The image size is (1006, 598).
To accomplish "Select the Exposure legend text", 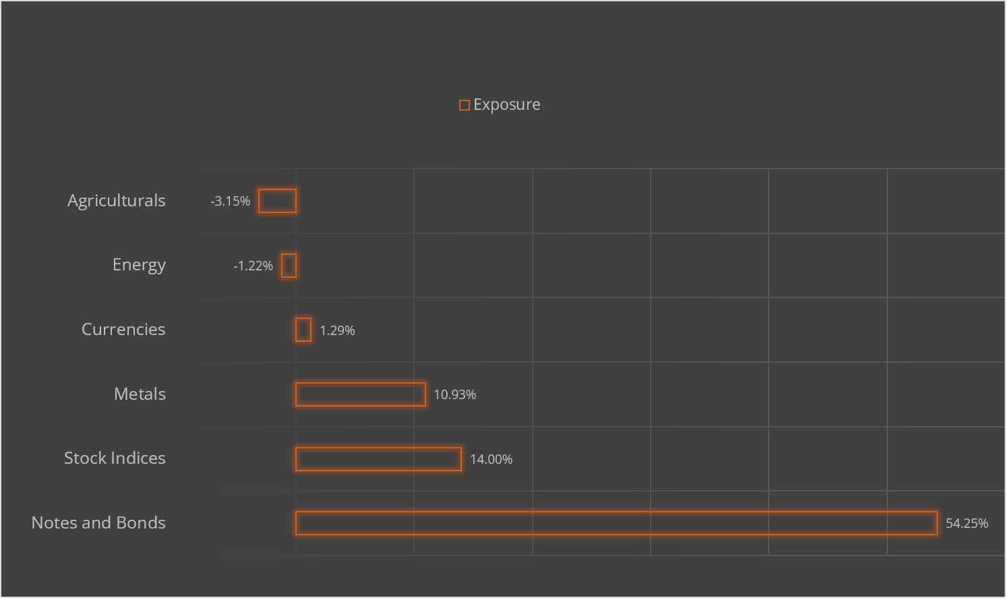I will click(506, 104).
